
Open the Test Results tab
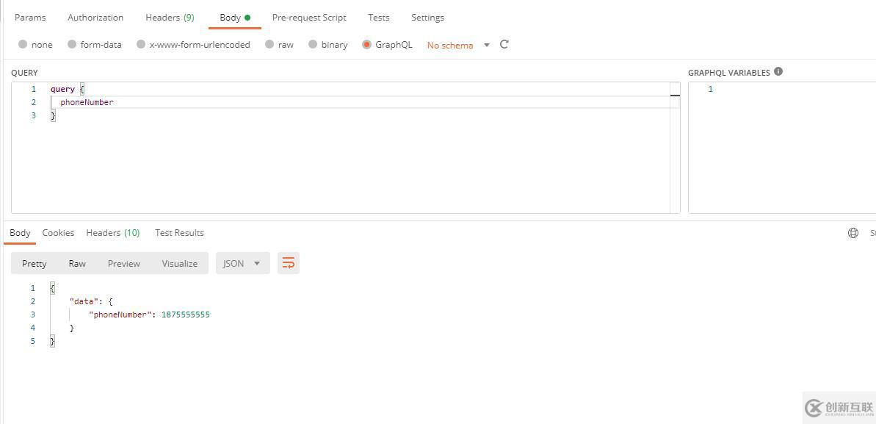point(179,233)
